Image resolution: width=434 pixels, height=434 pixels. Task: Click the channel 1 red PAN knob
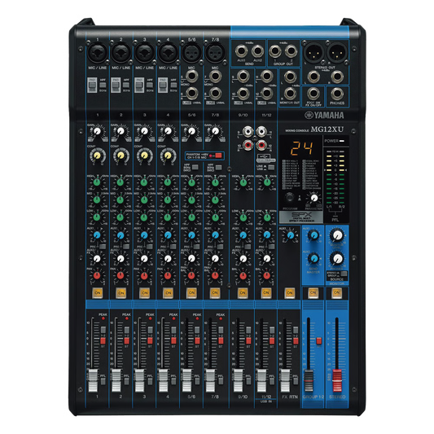click(x=97, y=275)
